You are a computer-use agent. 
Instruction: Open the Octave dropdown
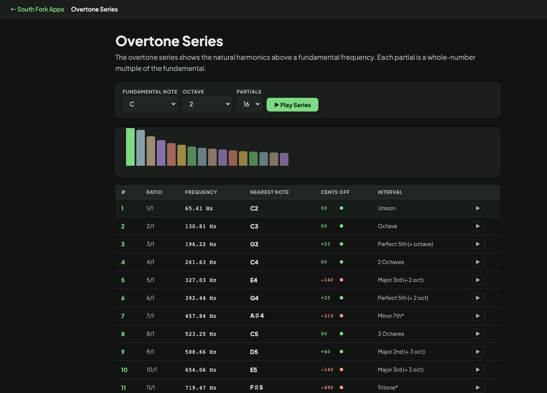(207, 104)
